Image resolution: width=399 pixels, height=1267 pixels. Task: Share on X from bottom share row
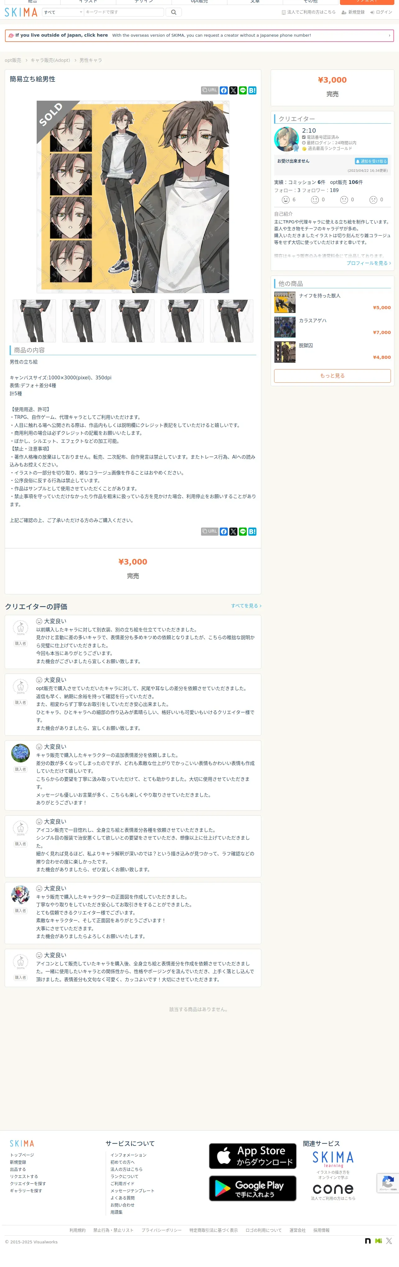(233, 532)
